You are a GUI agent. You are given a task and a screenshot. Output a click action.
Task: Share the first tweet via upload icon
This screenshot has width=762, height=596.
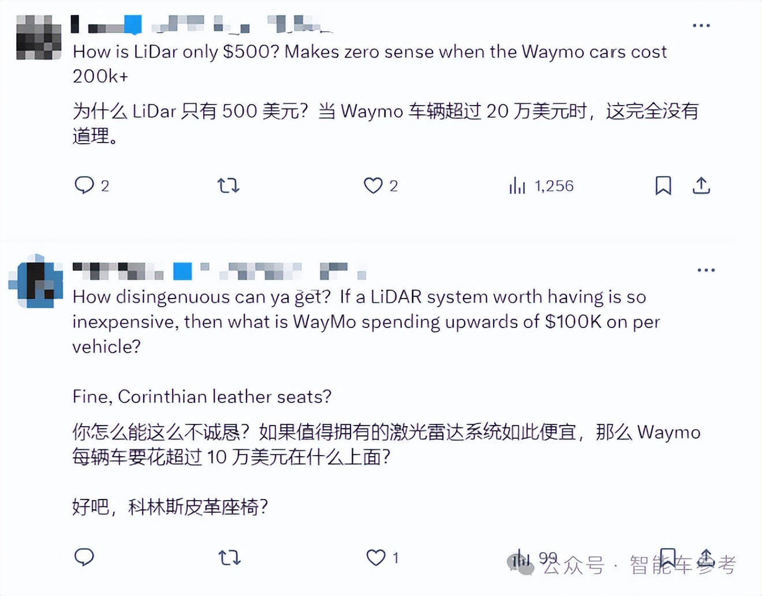tap(701, 185)
